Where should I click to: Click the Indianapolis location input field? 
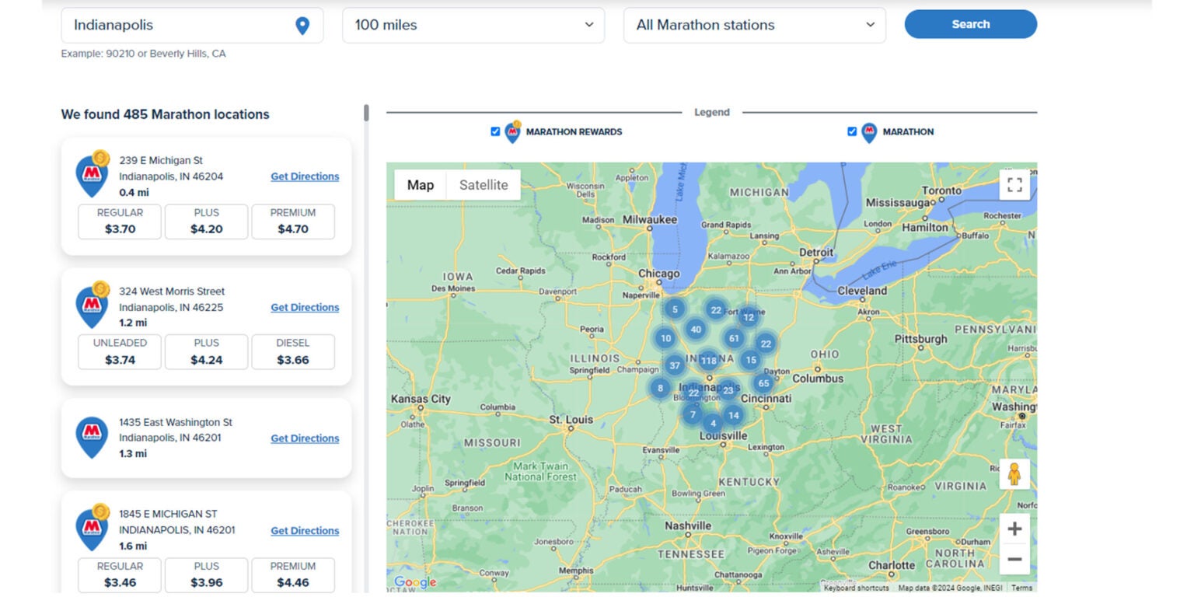[x=179, y=25]
